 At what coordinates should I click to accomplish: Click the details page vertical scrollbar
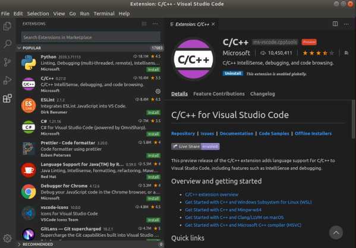353,119
